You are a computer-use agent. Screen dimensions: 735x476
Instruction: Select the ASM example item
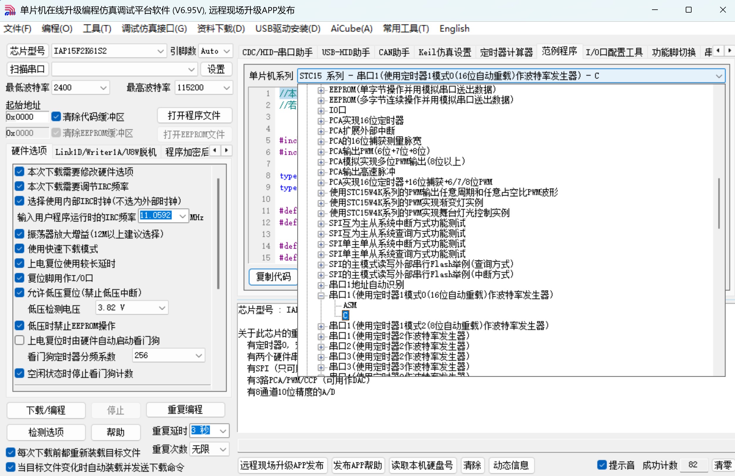tap(350, 305)
